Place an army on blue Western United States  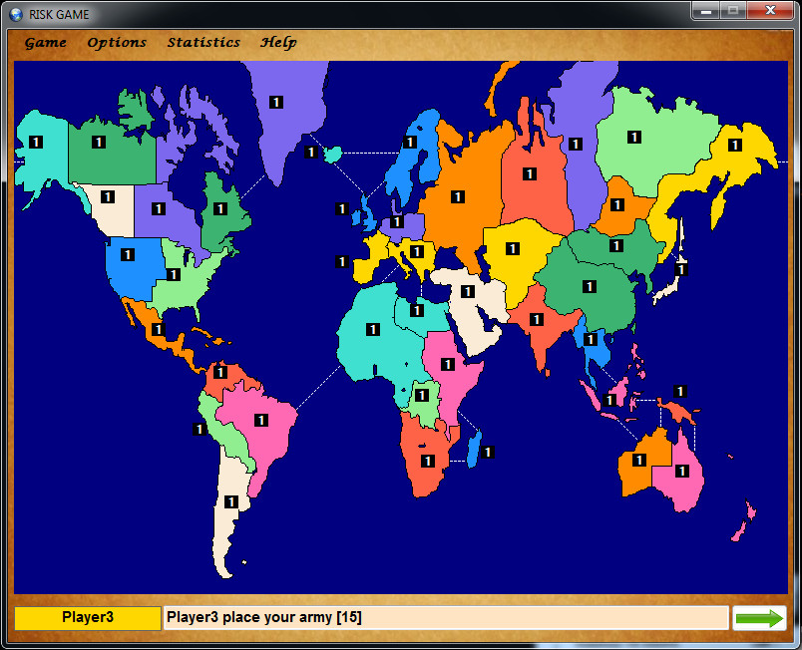pos(128,254)
